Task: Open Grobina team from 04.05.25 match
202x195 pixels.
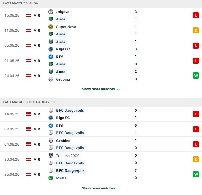Action: pyautogui.click(x=63, y=141)
